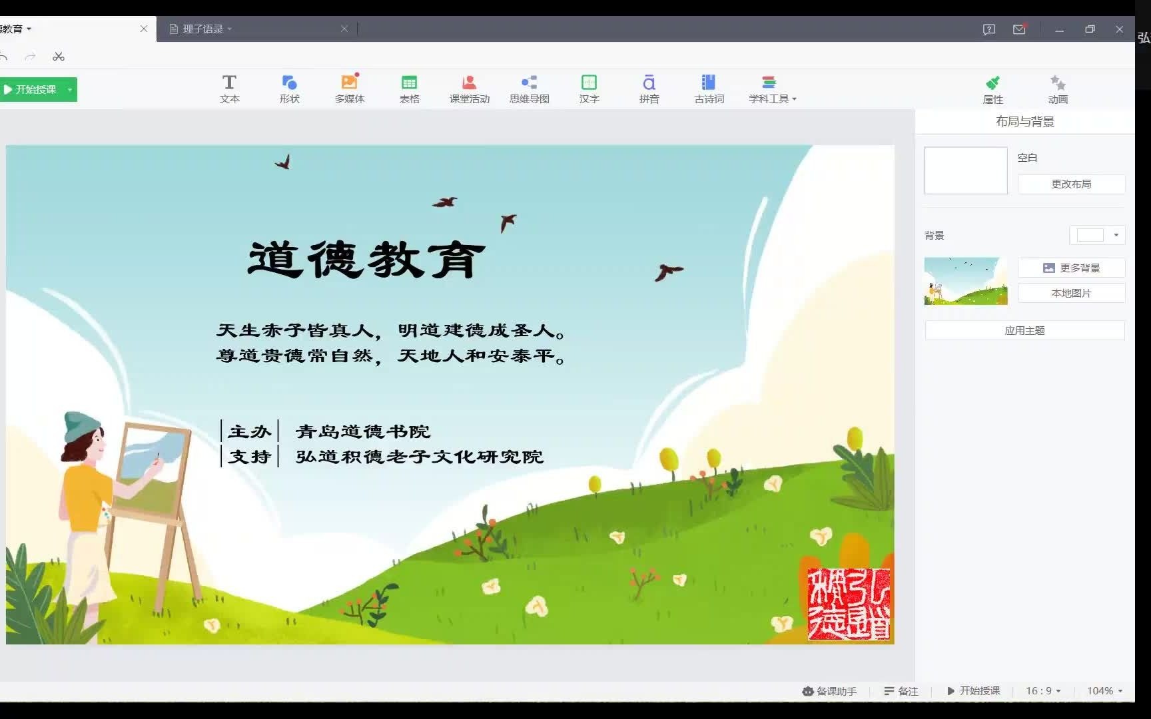Expand the 教育 tab title dropdown arrow
This screenshot has height=719, width=1151.
(x=29, y=29)
